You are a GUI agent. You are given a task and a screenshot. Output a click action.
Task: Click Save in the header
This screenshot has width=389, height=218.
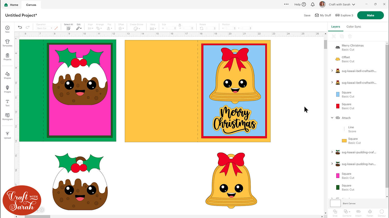[x=307, y=15]
